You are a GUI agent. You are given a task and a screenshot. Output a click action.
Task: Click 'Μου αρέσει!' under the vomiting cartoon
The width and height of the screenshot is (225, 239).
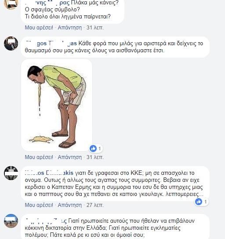coord(39,157)
